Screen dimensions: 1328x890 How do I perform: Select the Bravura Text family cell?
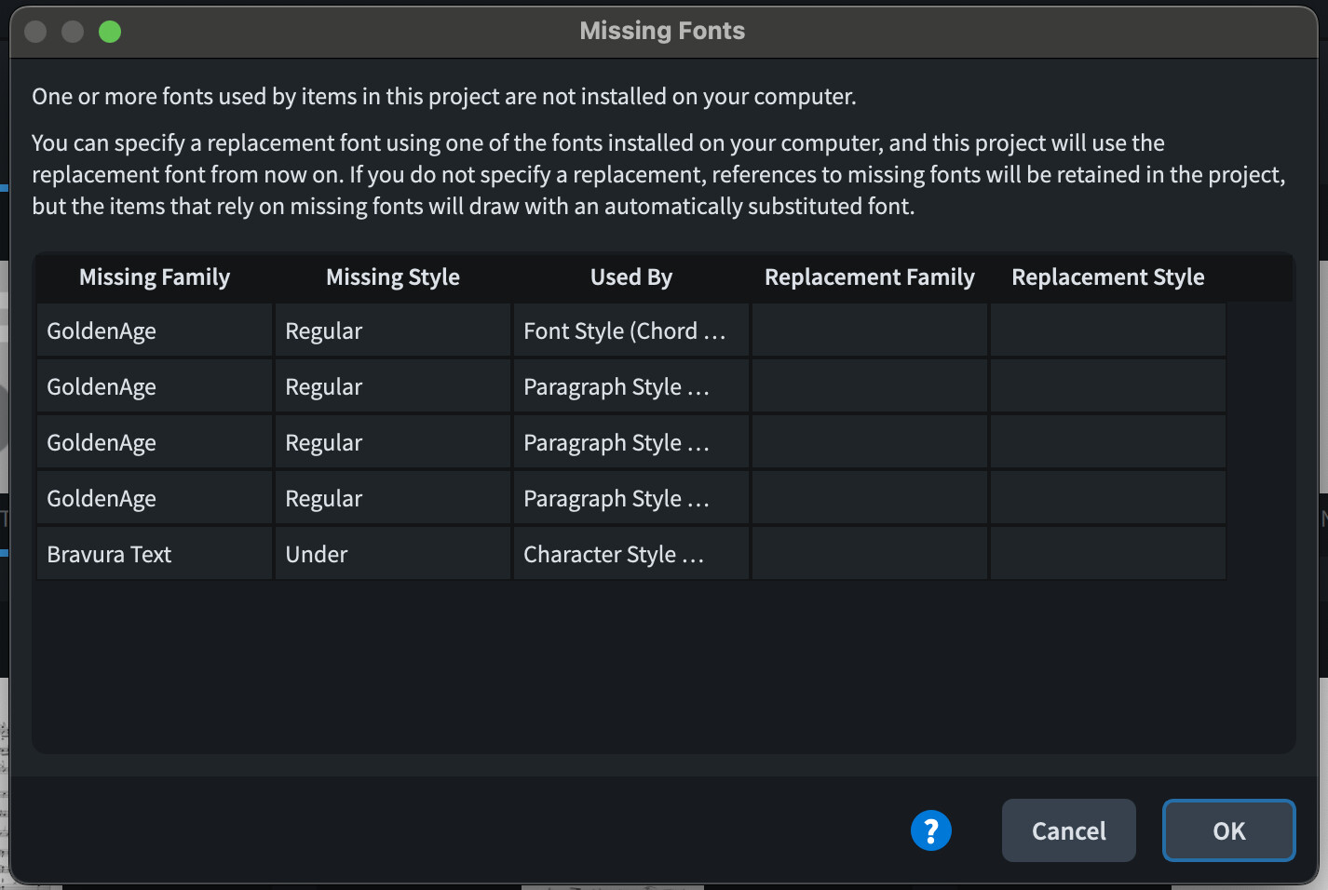coord(155,554)
